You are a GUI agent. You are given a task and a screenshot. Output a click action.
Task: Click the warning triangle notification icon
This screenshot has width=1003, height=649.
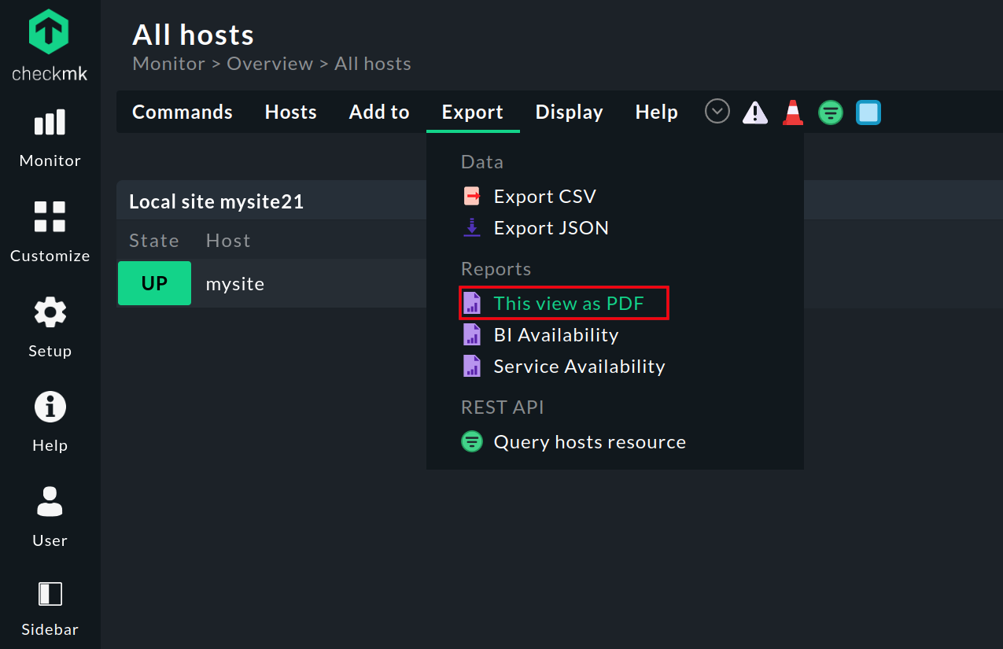[x=755, y=112]
